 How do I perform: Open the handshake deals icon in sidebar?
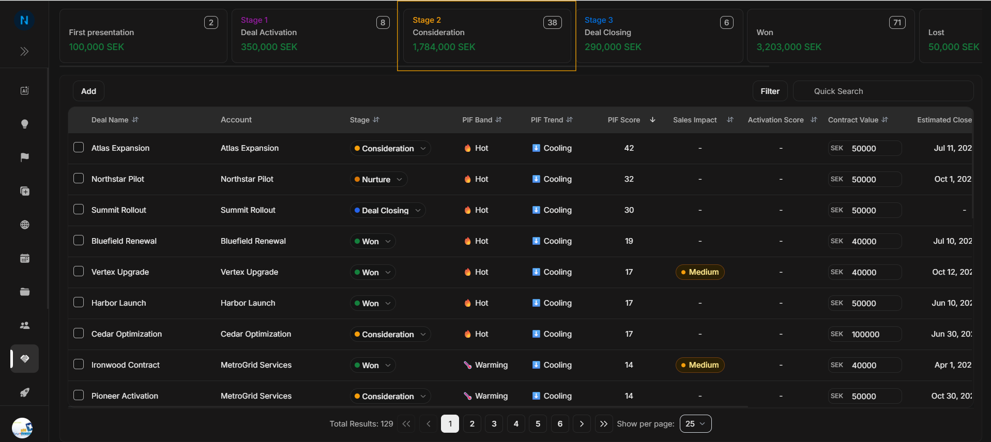click(24, 359)
